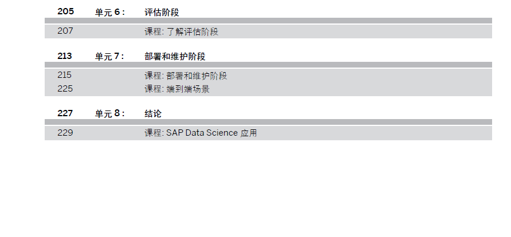Select the 单元 7 unit label

[109, 57]
